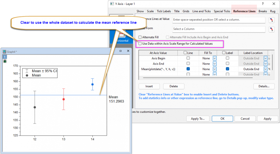Click the Apply button

point(267,119)
